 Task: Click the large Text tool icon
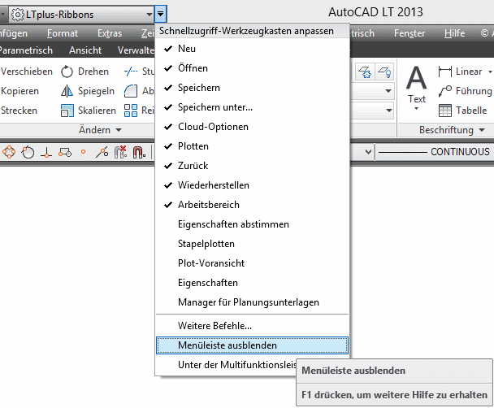[x=417, y=80]
